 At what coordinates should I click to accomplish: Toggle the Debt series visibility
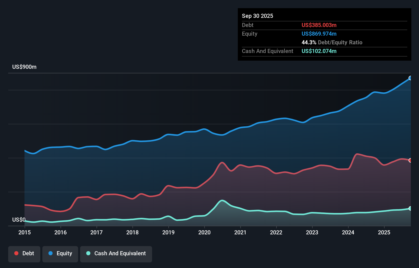click(24, 253)
